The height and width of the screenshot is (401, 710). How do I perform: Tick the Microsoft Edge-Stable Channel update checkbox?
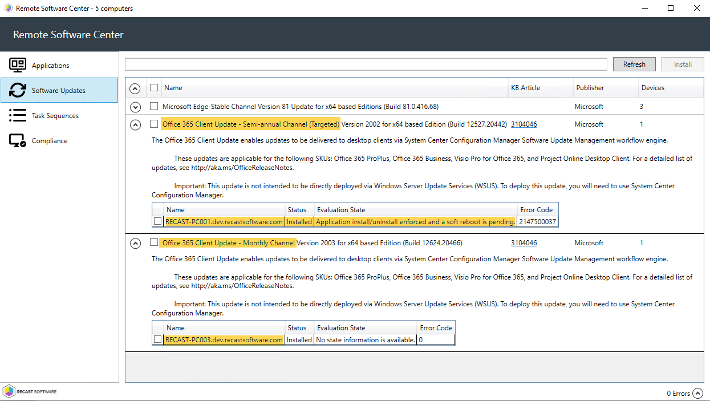(154, 106)
